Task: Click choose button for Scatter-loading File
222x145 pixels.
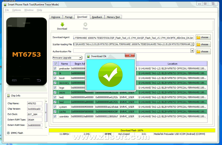Action: [203, 44]
